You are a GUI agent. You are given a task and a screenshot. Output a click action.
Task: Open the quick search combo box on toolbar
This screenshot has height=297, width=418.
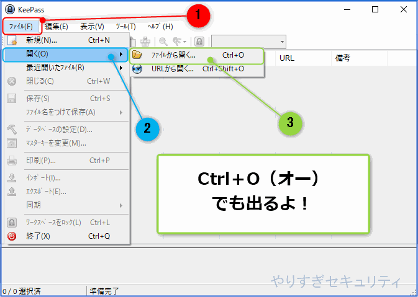coord(248,42)
